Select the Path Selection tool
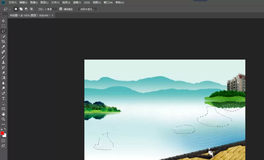 [3, 104]
